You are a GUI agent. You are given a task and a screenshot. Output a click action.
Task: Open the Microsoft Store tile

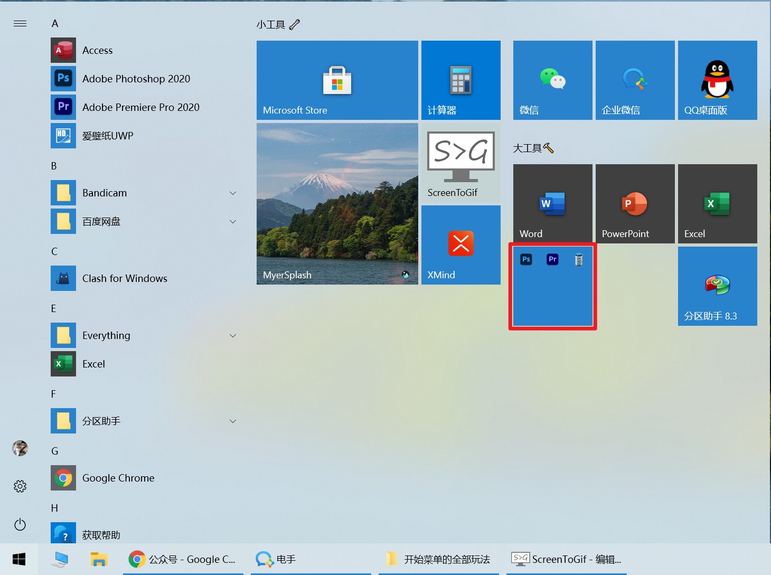click(337, 80)
